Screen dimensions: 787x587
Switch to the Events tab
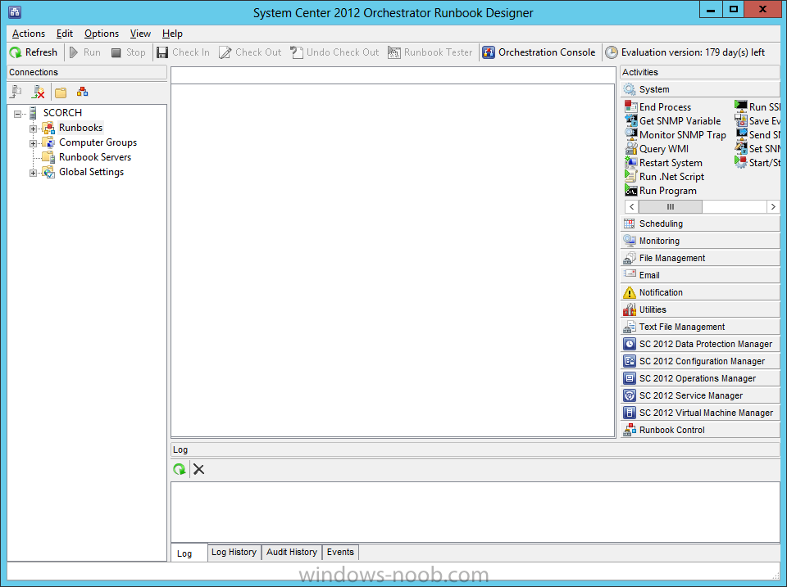pyautogui.click(x=340, y=552)
